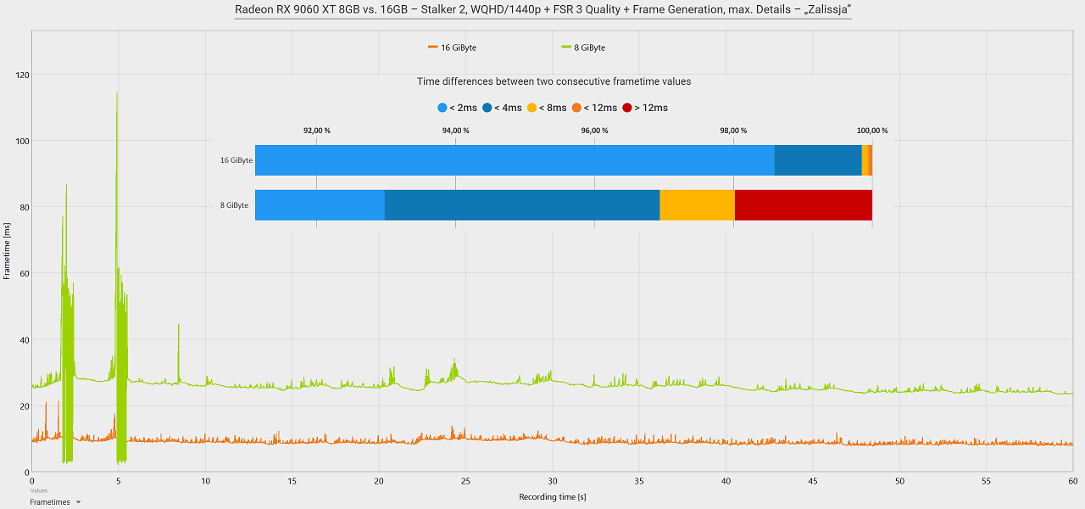The image size is (1085, 509).
Task: Click the light blue segment of the 8 GiByte bar
Action: pyautogui.click(x=320, y=205)
